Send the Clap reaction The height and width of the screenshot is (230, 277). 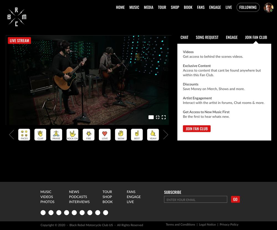40,134
